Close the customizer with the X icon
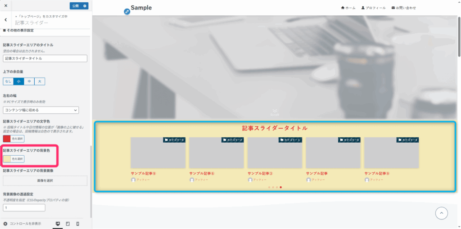461x229 pixels. (x=6, y=6)
